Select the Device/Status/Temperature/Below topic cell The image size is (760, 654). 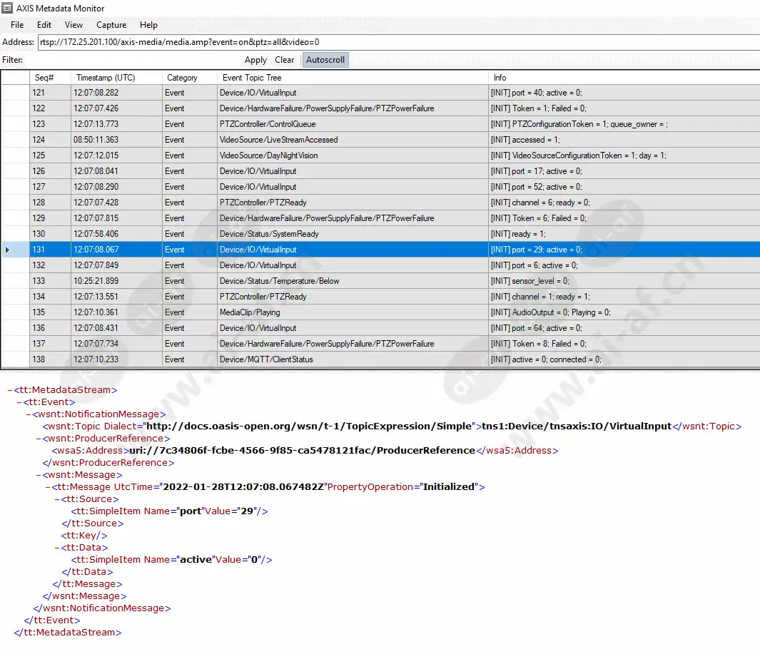[x=353, y=281]
